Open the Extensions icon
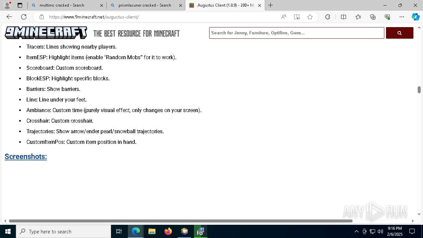The image size is (423, 238). point(327,17)
